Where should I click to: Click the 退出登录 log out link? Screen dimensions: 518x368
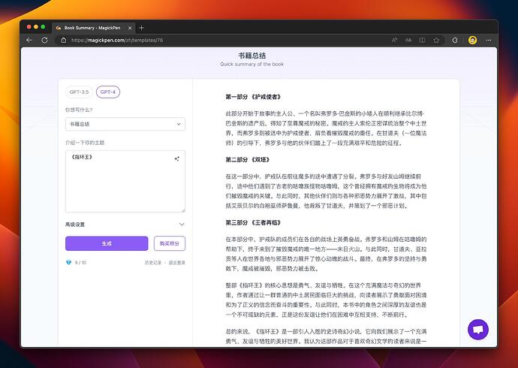176,263
